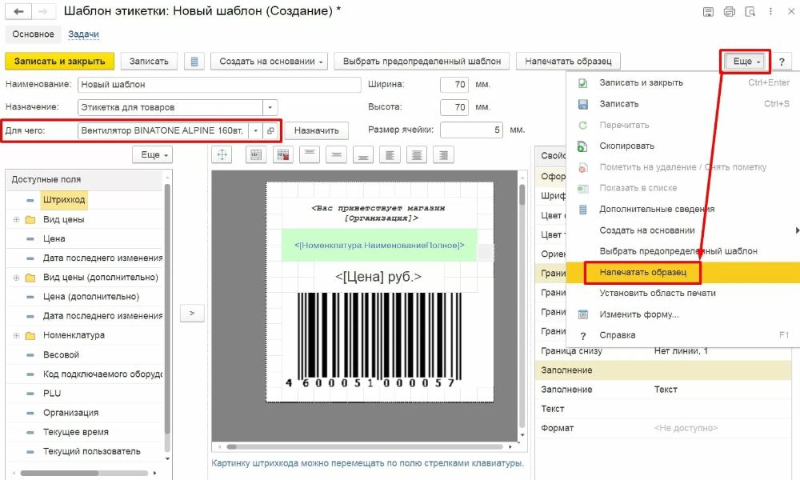Image resolution: width=800 pixels, height=480 pixels.
Task: Click the open-item icon beside Для чего field
Action: coord(270,130)
